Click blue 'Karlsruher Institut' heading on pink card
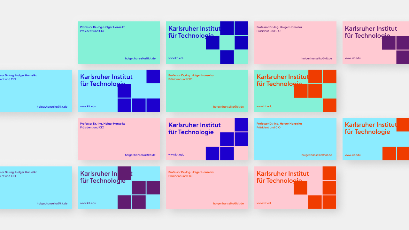Screen dimensions: 409x230 195,125
